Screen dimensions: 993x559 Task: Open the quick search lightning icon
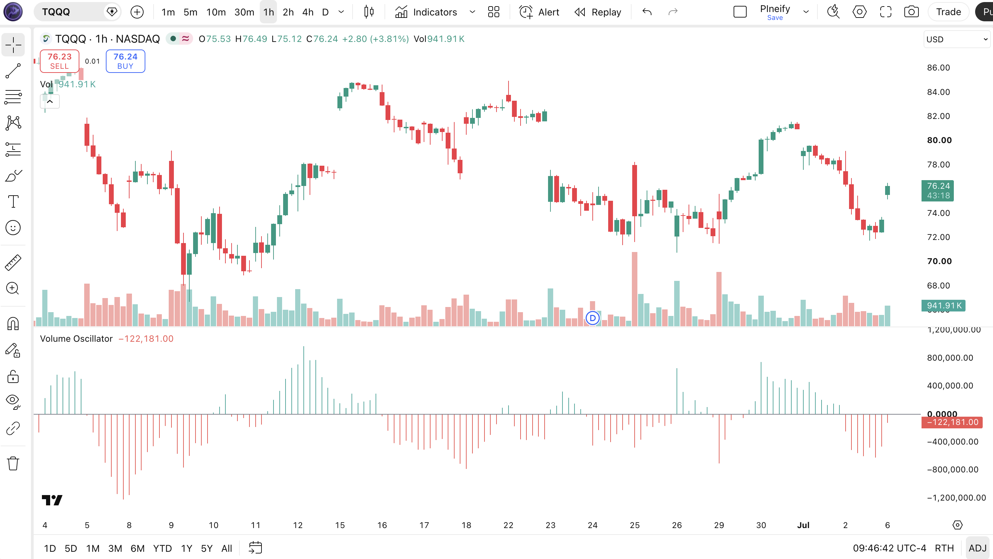click(834, 12)
